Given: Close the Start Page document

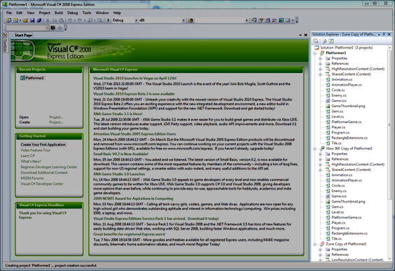Looking at the screenshot, I should pos(305,35).
